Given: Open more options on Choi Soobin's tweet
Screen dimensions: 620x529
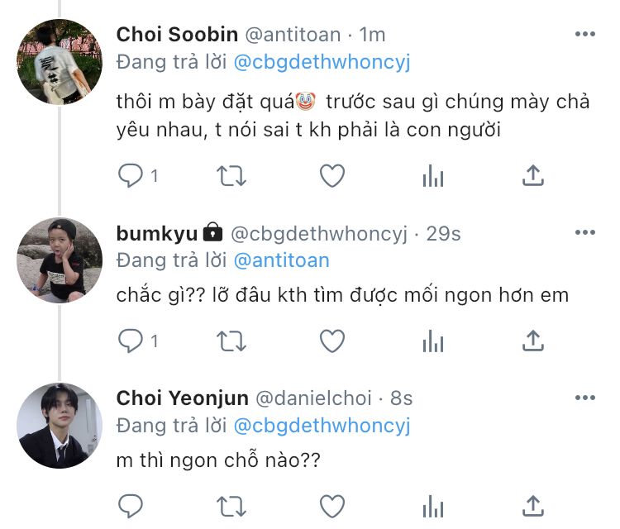Looking at the screenshot, I should [x=584, y=35].
